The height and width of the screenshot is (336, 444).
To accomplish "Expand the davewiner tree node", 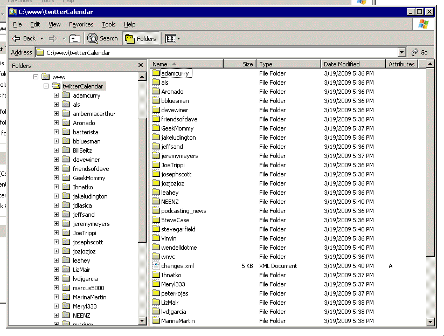I will (56, 160).
